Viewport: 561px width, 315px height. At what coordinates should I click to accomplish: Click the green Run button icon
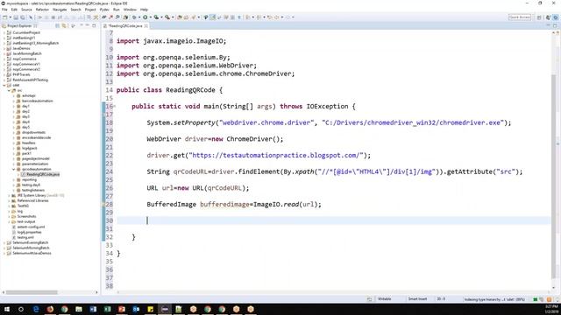(146, 17)
